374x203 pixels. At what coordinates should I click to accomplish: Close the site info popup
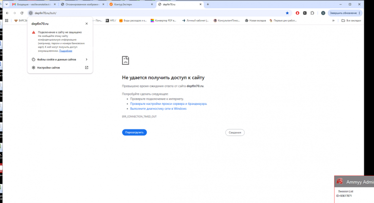click(87, 24)
